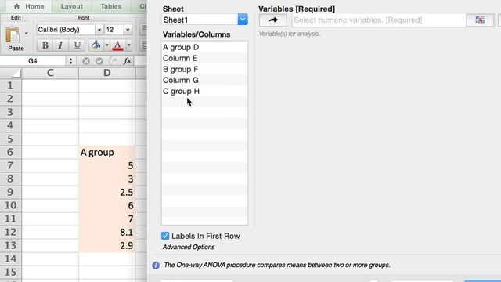Click the Select numeric variables field
The image size is (501, 282).
379,20
